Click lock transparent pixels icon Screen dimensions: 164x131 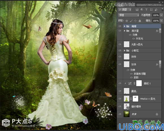[x=127, y=21]
